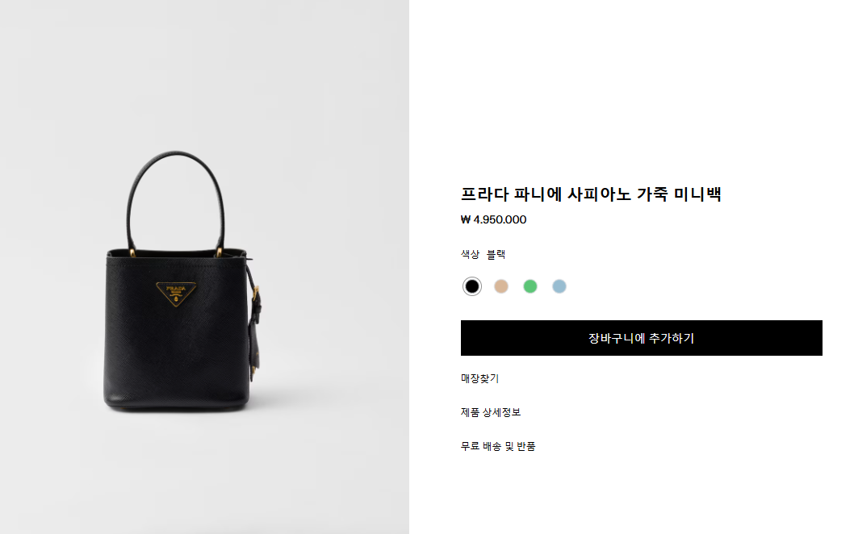The image size is (854, 534).
Task: Expand the 제품 상세정보 section
Action: pos(491,412)
